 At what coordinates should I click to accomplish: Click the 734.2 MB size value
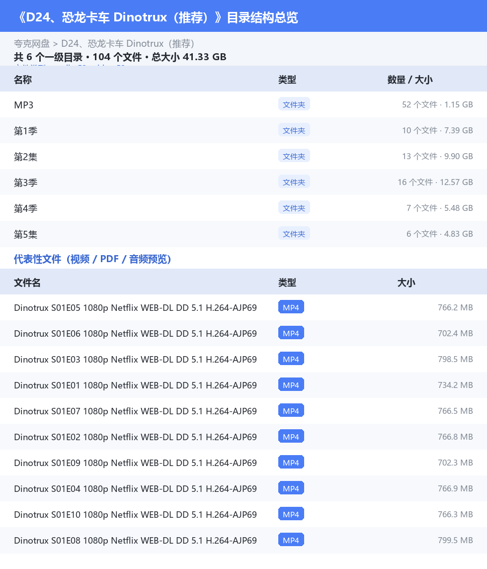[x=455, y=385]
